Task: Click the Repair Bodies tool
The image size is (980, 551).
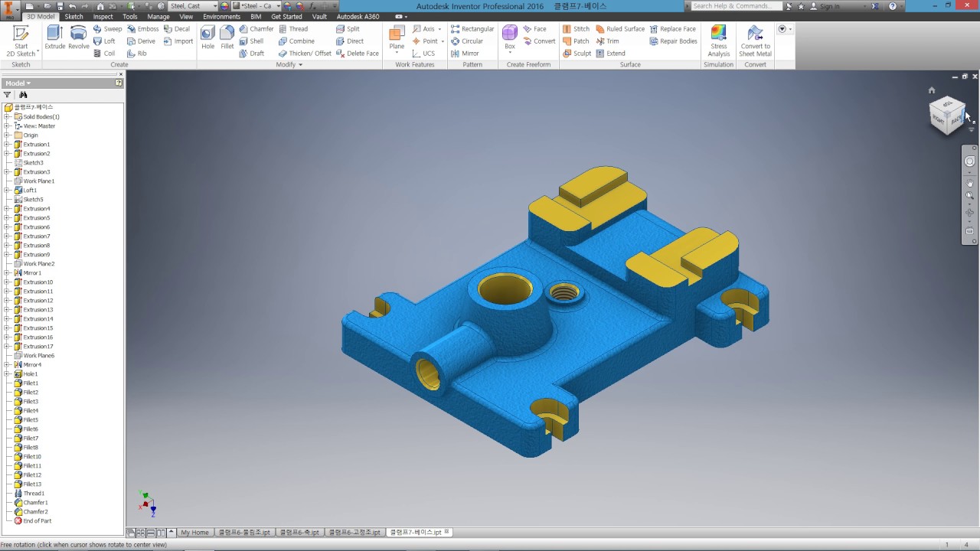Action: coord(673,41)
